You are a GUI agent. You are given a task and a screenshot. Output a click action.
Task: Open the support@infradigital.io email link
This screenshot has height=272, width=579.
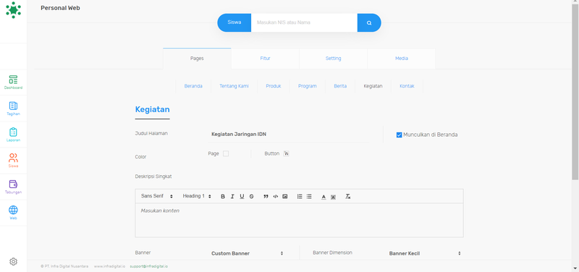tap(149, 266)
